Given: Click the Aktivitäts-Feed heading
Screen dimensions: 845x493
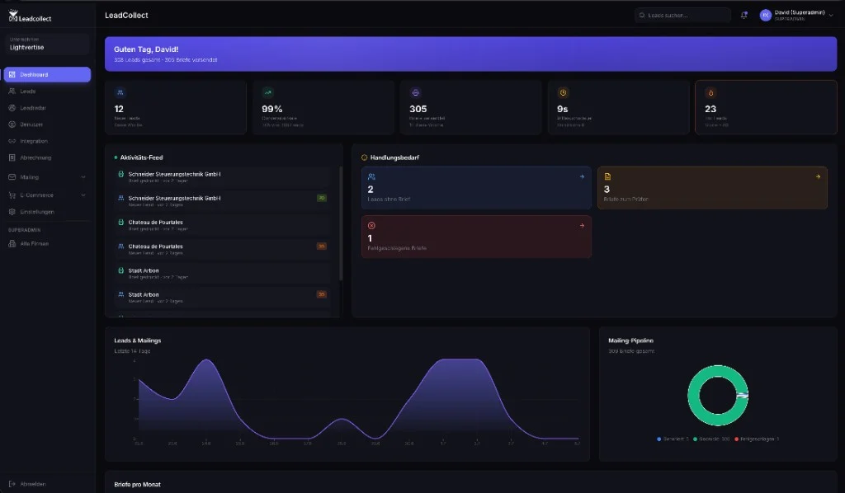Looking at the screenshot, I should 141,157.
